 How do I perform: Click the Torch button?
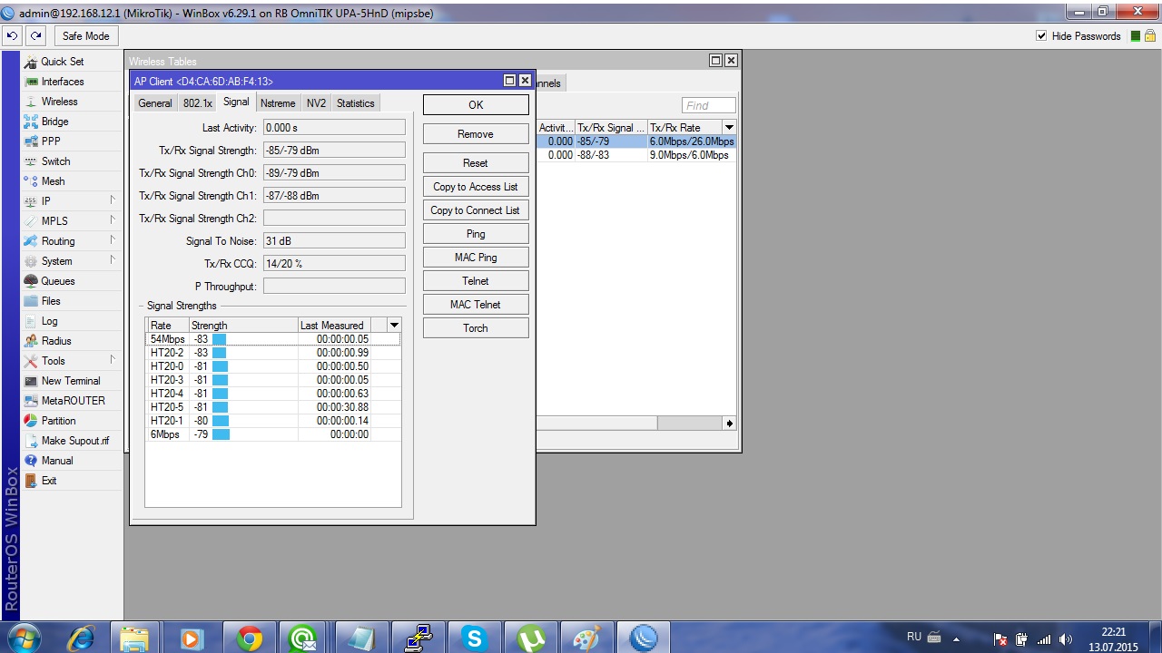point(476,328)
